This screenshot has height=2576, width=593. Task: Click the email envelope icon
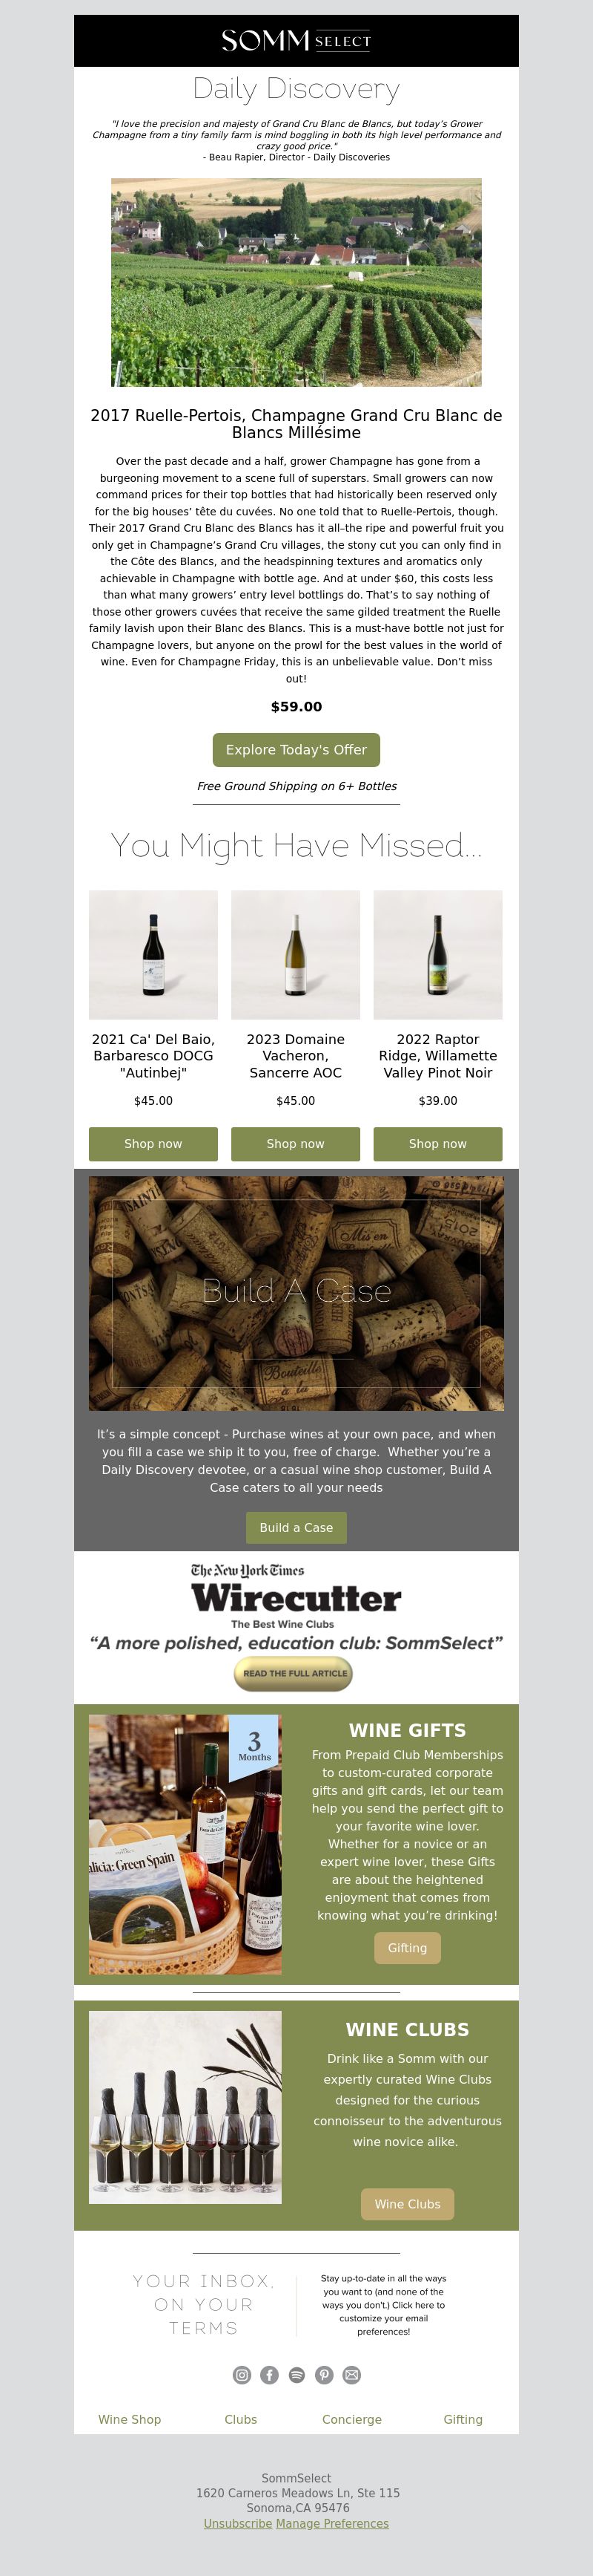click(x=351, y=2375)
